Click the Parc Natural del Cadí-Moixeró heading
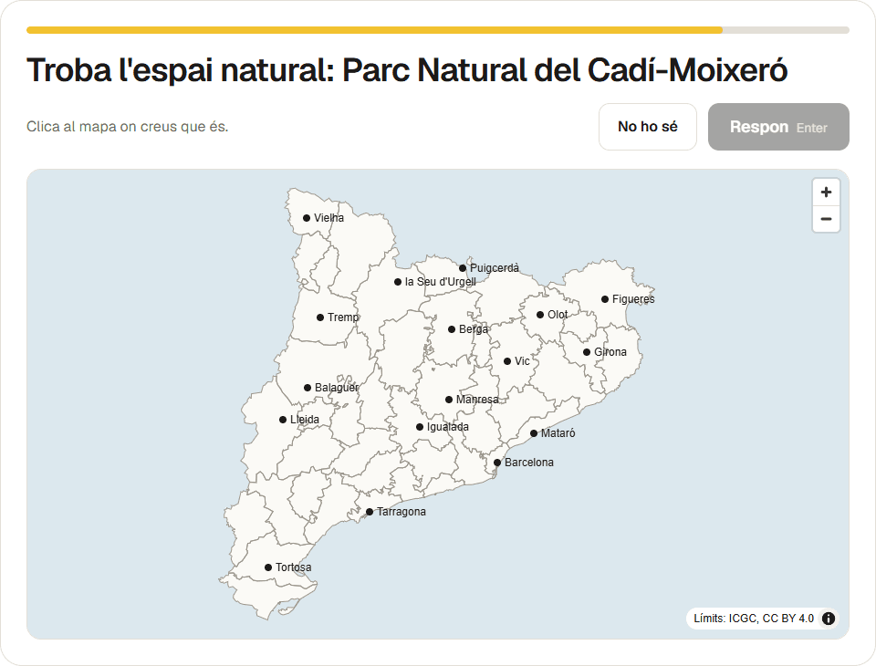The image size is (876, 666). pyautogui.click(x=407, y=70)
